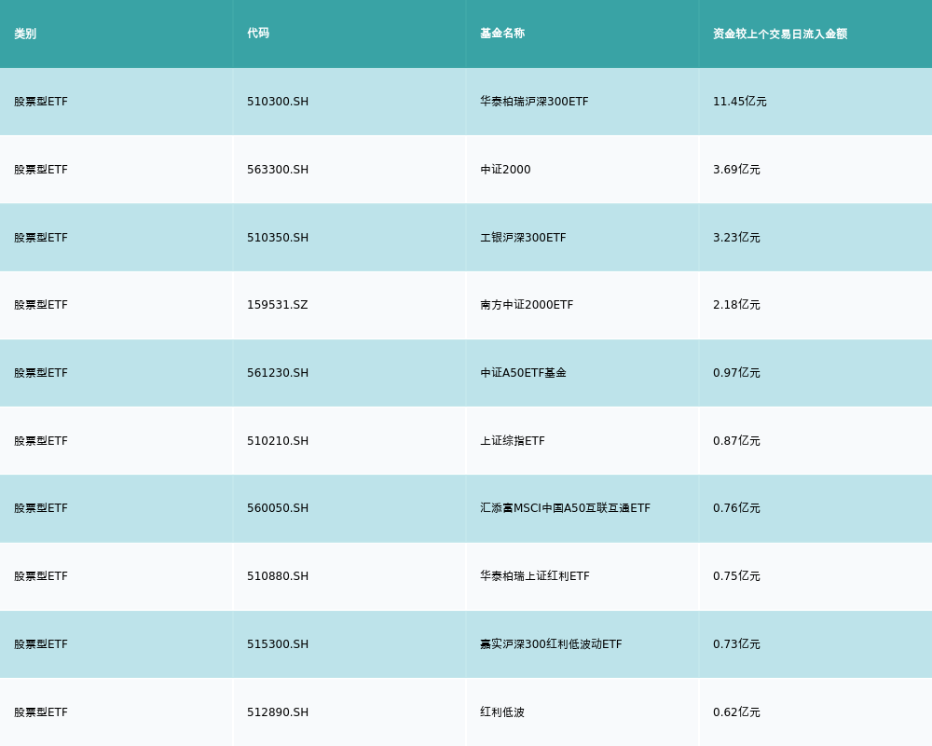Select the 汇添富MSCI中国A50互联互通ETF cell
The image size is (932, 746).
click(565, 508)
